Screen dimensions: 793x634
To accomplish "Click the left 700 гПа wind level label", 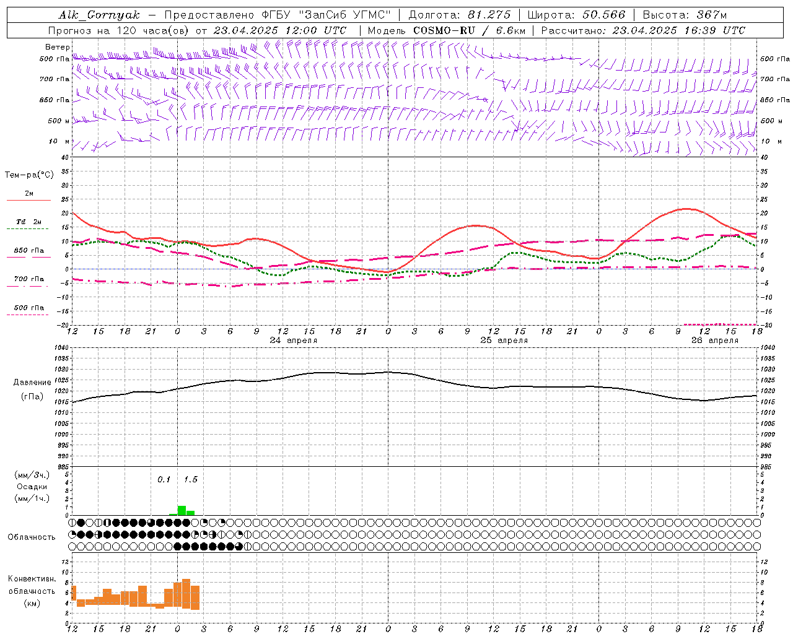I will click(55, 79).
